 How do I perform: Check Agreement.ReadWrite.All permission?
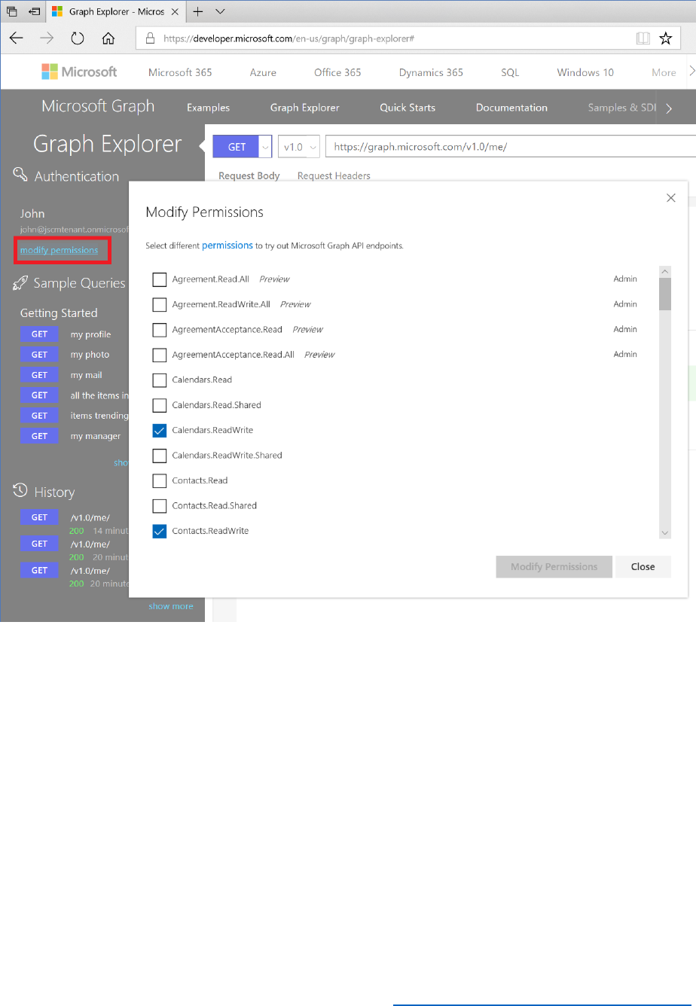click(160, 304)
